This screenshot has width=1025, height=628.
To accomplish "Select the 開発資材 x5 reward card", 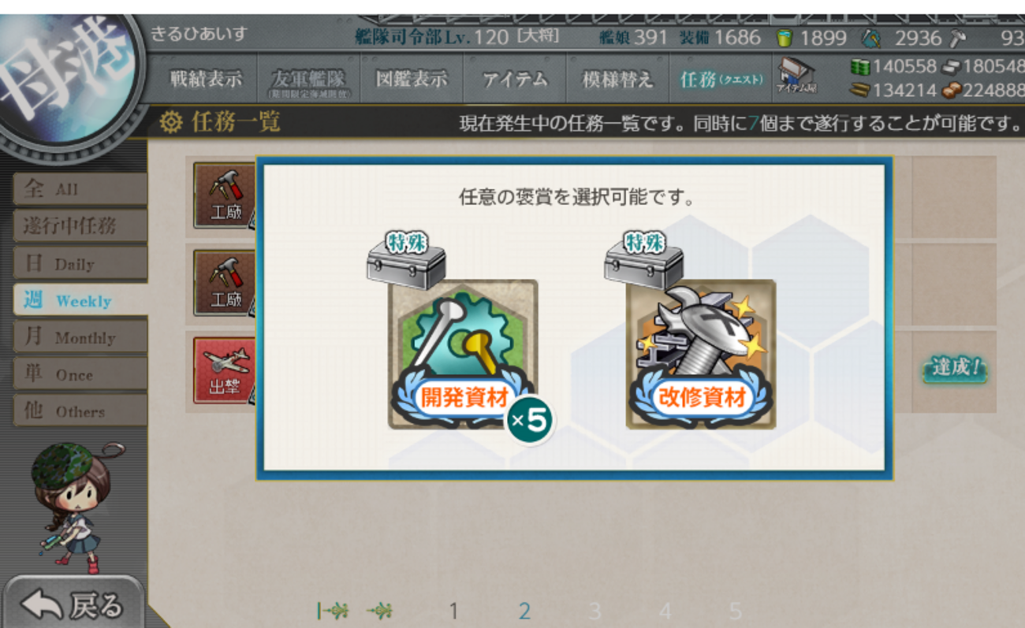I will pyautogui.click(x=463, y=354).
